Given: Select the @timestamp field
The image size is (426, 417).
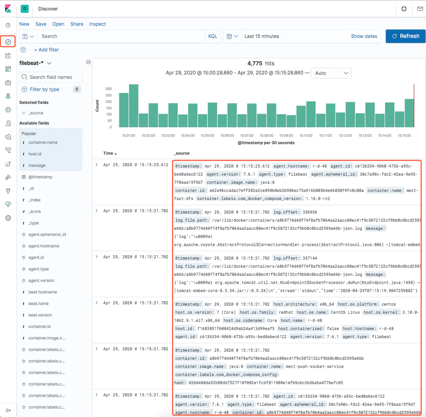Looking at the screenshot, I should pyautogui.click(x=40, y=177).
